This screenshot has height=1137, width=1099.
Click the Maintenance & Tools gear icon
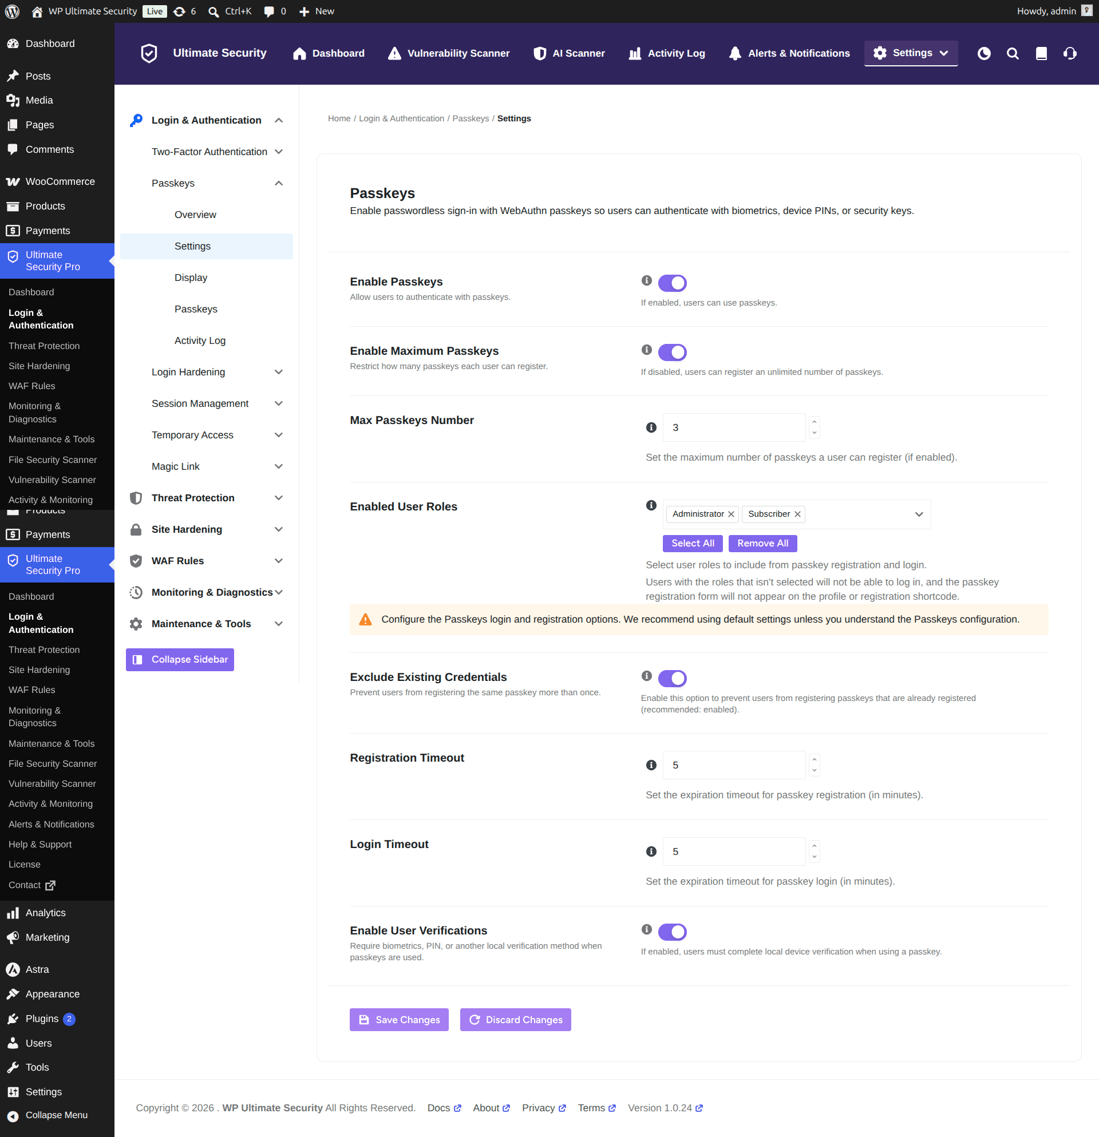[136, 624]
